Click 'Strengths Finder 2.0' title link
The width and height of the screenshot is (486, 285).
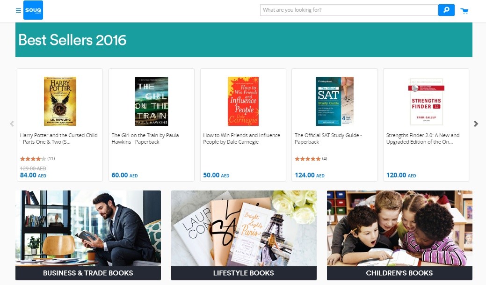pyautogui.click(x=423, y=139)
